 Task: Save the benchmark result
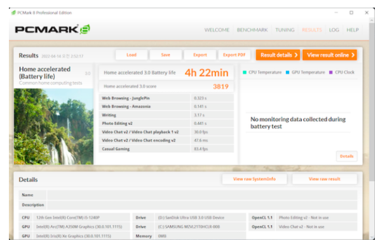pyautogui.click(x=166, y=55)
